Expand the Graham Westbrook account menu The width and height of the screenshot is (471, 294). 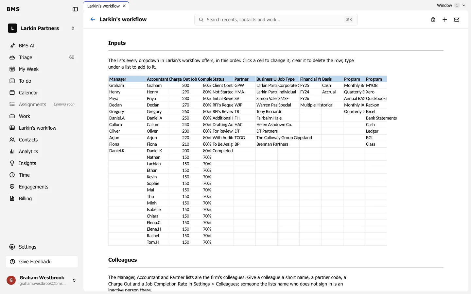(42, 280)
